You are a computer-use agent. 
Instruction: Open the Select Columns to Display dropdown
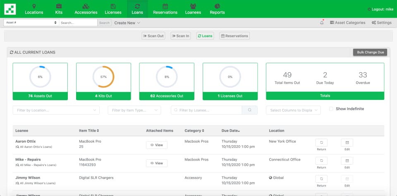coord(293,110)
